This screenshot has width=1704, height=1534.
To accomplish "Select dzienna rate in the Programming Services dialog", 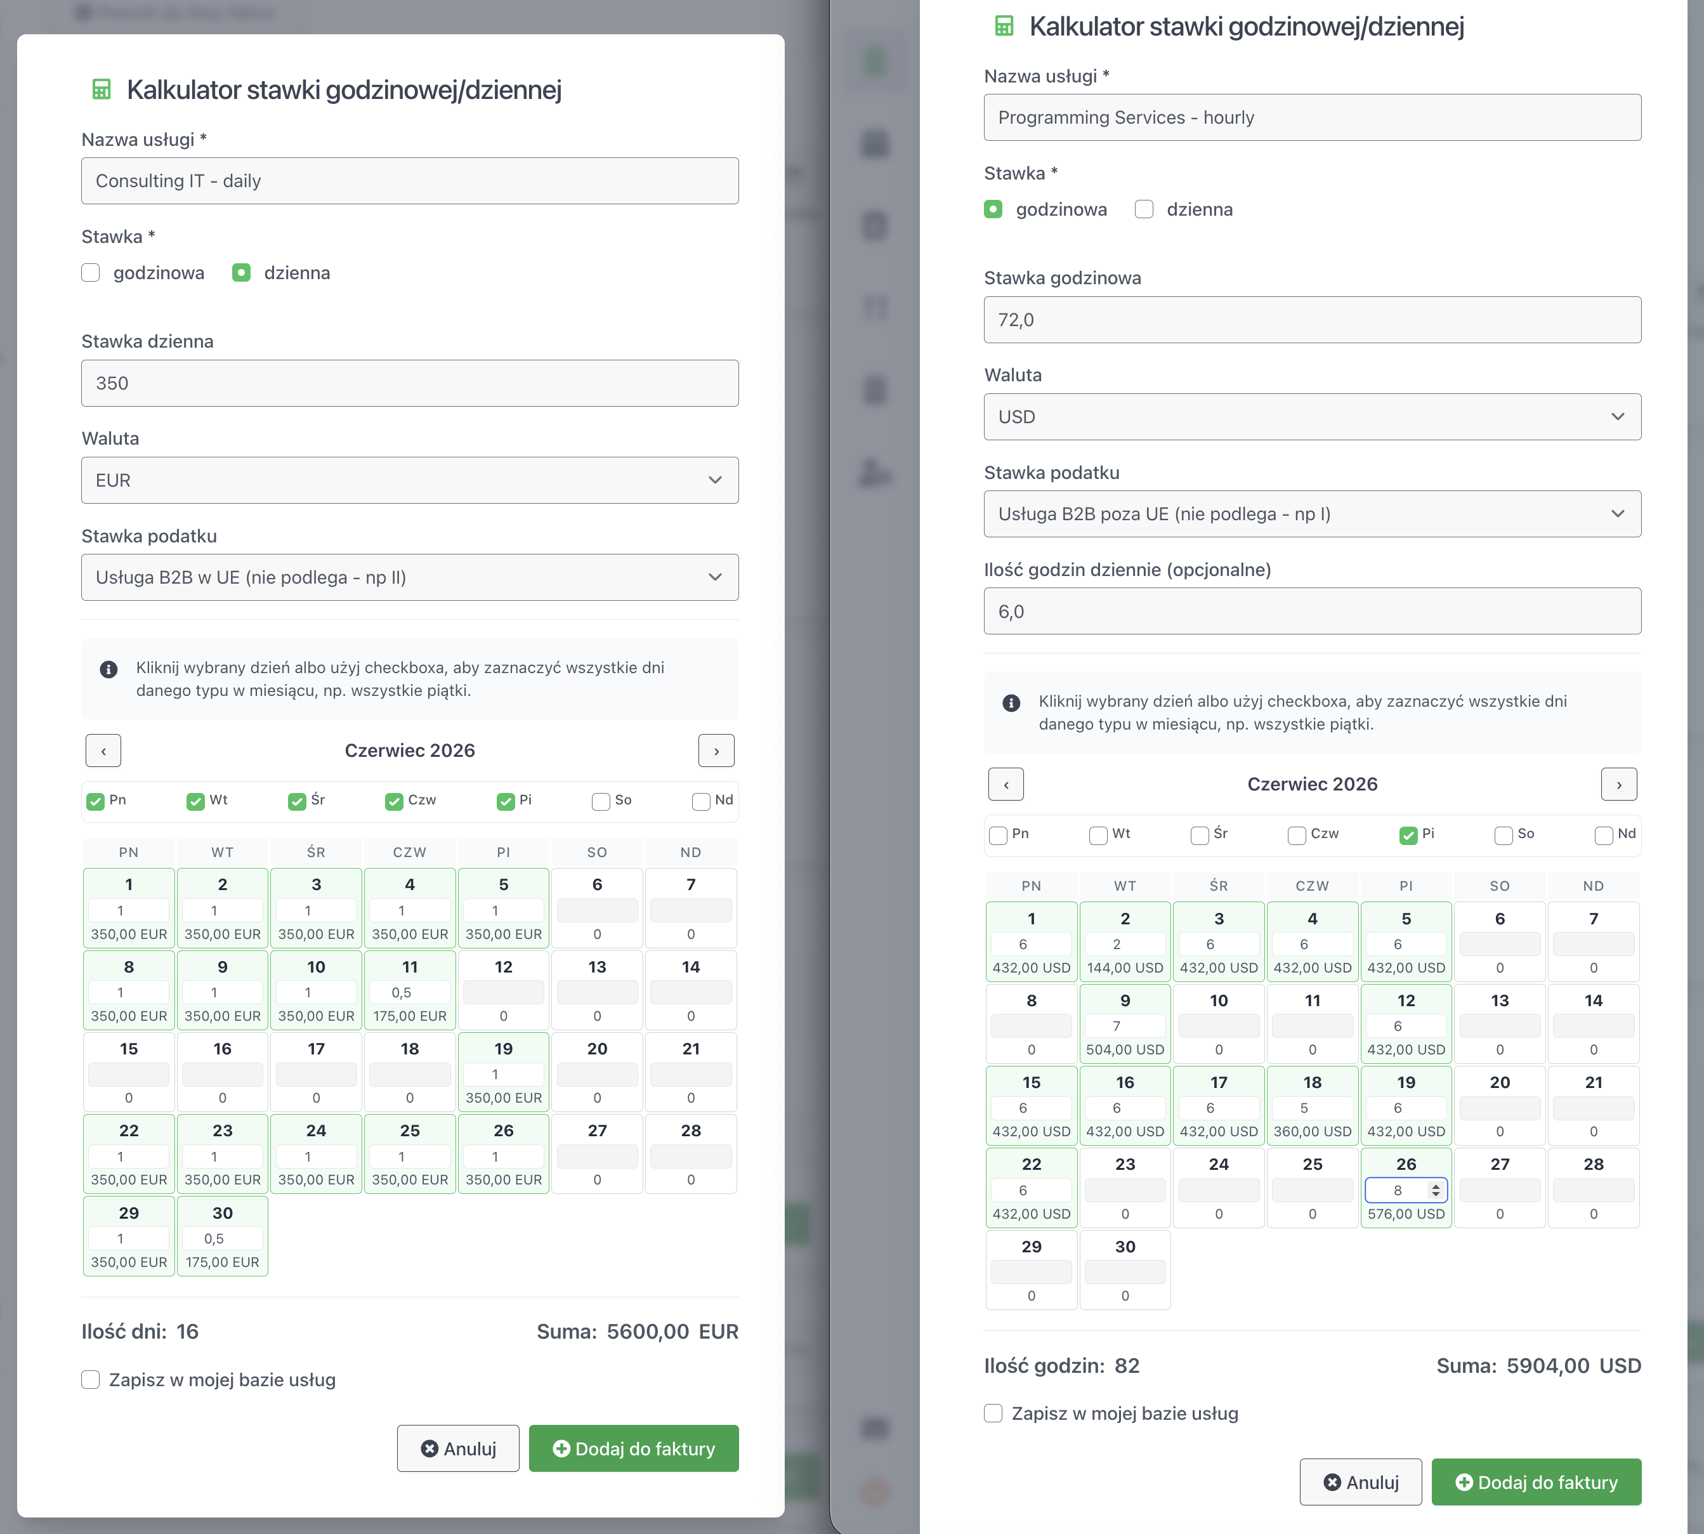I will click(x=1144, y=209).
